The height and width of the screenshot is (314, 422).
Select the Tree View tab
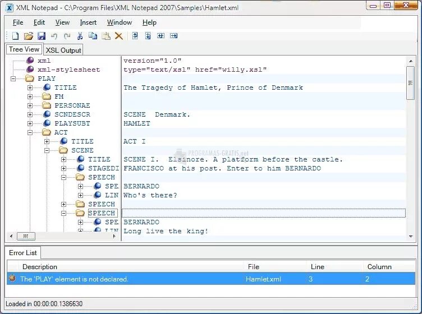point(24,49)
